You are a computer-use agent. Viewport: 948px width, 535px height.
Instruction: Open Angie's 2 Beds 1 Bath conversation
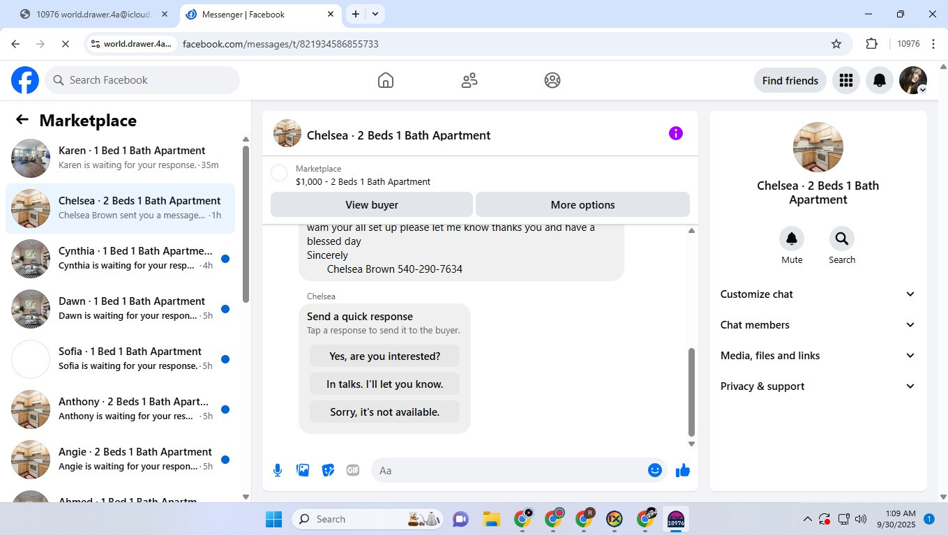pos(120,460)
